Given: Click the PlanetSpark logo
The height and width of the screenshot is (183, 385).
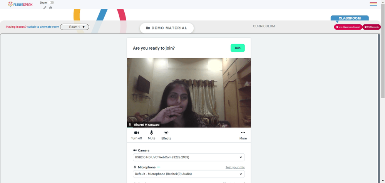Looking at the screenshot, I should tap(20, 4).
